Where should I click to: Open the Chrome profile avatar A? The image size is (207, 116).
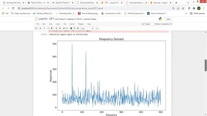coord(199,8)
